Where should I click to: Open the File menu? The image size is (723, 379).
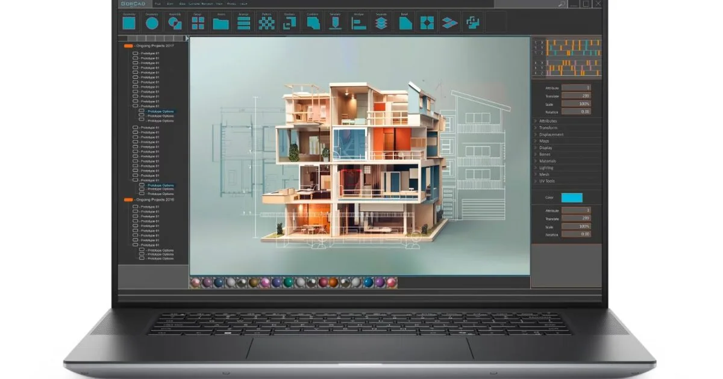click(157, 4)
